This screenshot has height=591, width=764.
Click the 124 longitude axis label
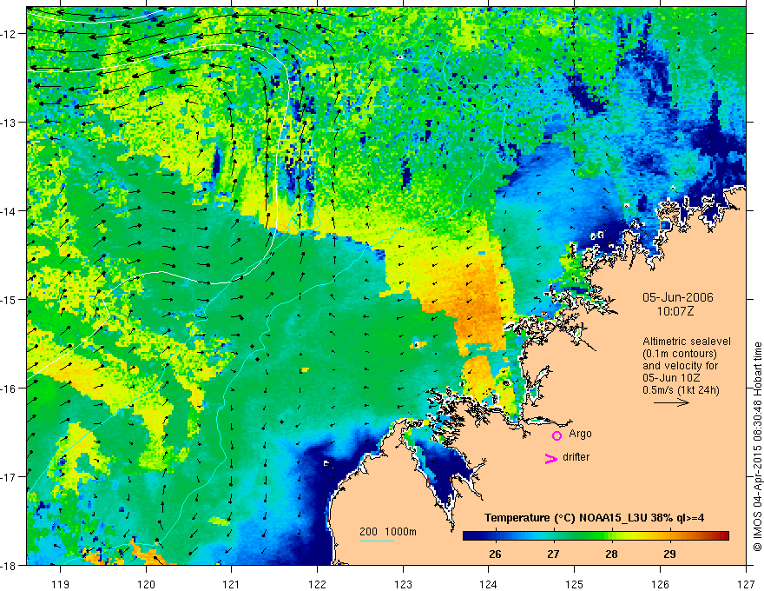pyautogui.click(x=489, y=584)
